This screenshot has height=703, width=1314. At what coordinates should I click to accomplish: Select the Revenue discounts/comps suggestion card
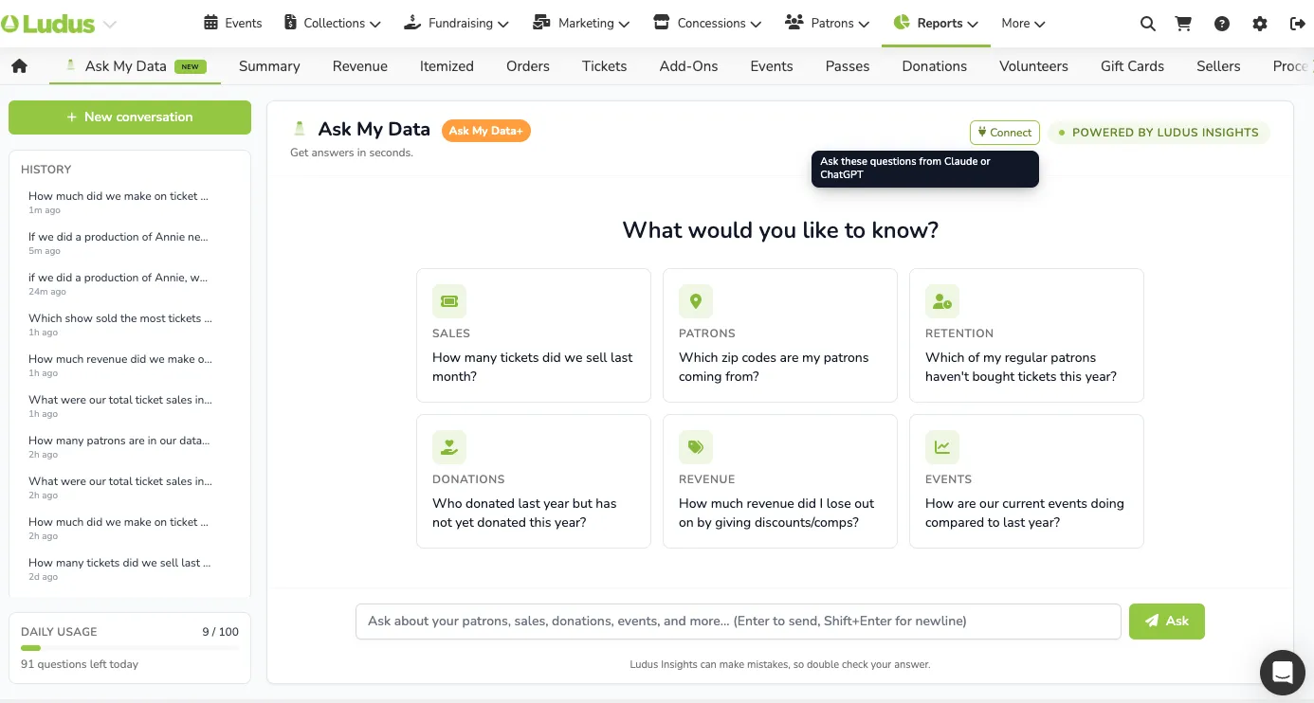[780, 481]
